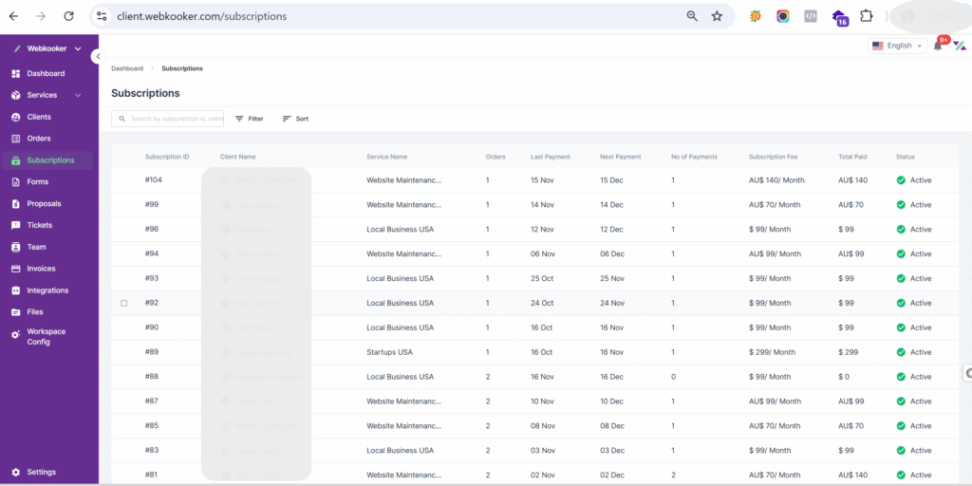Click the Active status icon for #87
This screenshot has width=972, height=486.
click(x=901, y=402)
